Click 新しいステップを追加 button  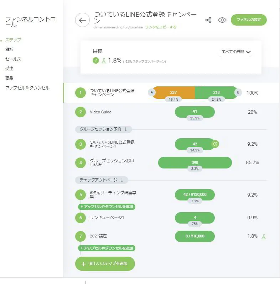[x=105, y=264]
